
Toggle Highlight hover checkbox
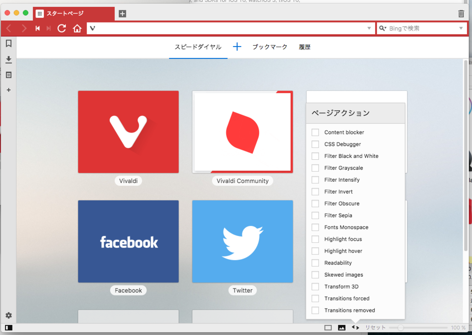point(315,251)
